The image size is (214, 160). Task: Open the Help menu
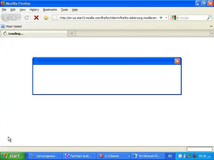75,10
